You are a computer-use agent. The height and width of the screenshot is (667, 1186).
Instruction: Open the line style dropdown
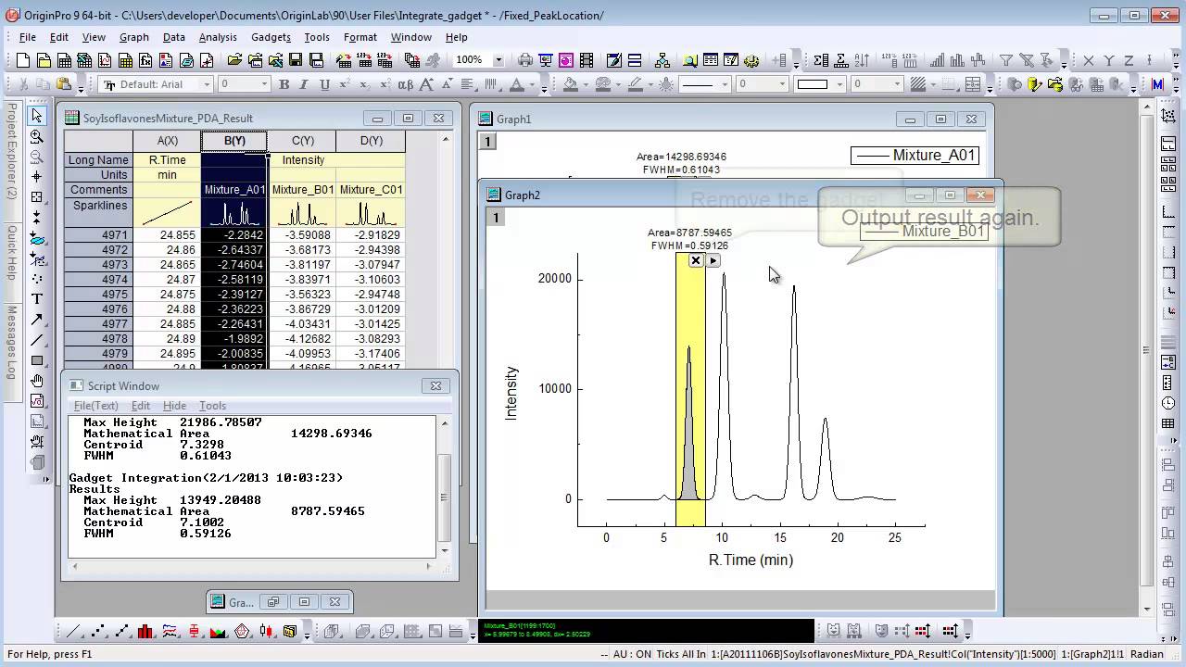(725, 84)
